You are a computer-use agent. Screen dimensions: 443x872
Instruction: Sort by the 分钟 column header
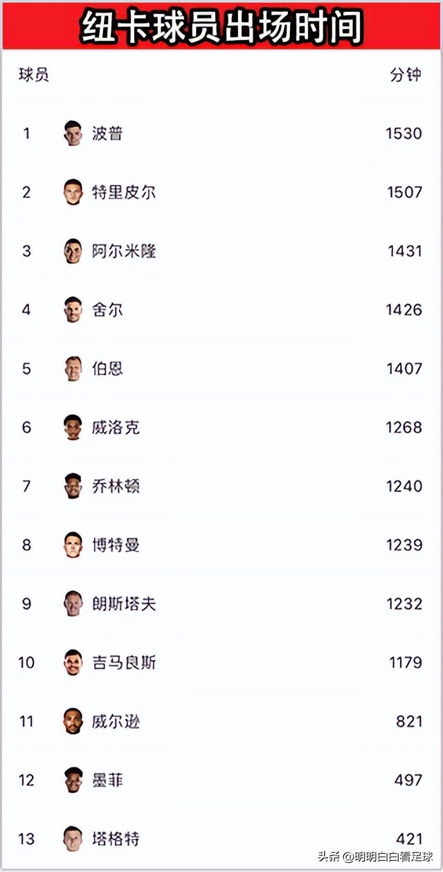(405, 75)
